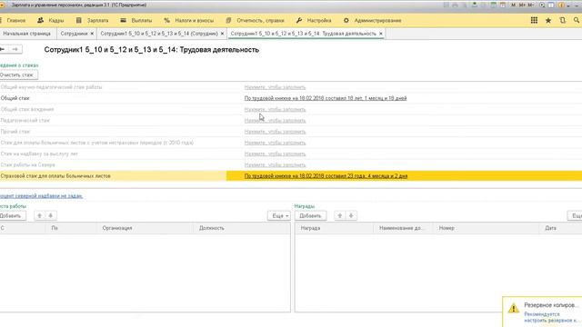Open Страховой стаж highlighted value link
The height and width of the screenshot is (327, 582).
tap(326, 175)
